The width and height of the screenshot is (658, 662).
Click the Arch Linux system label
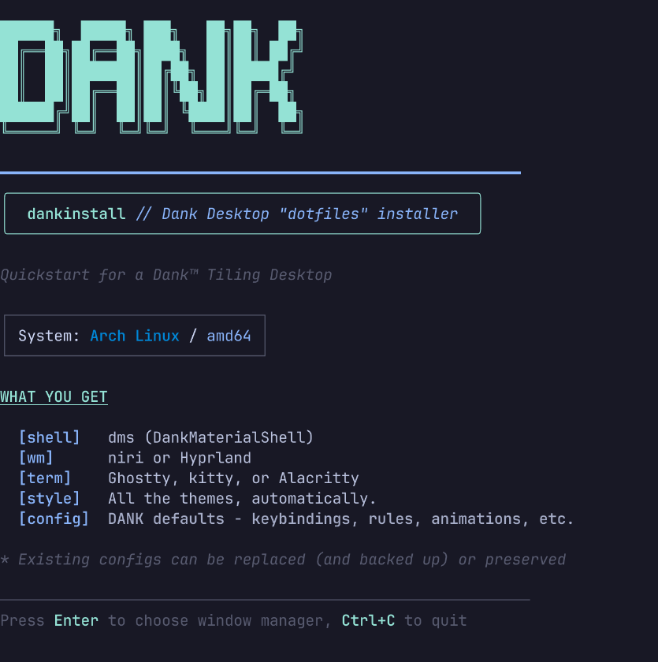click(x=135, y=336)
